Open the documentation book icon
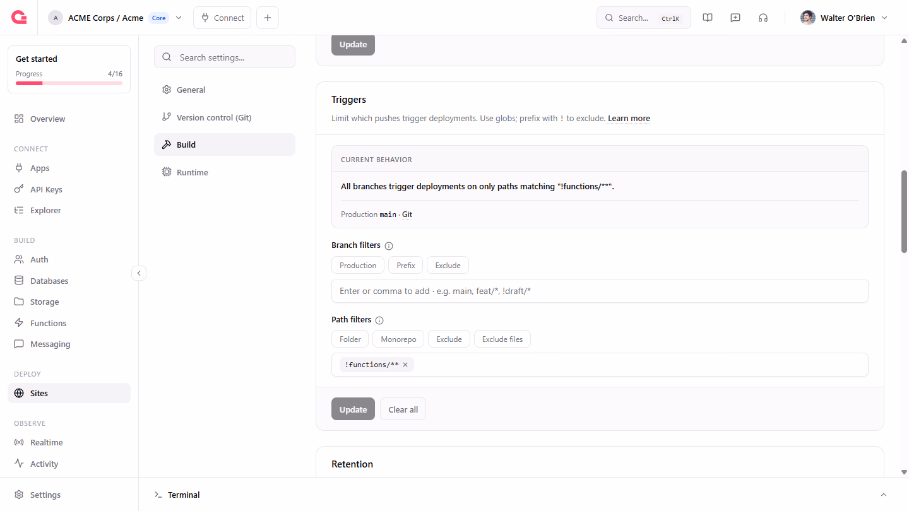 (x=708, y=18)
